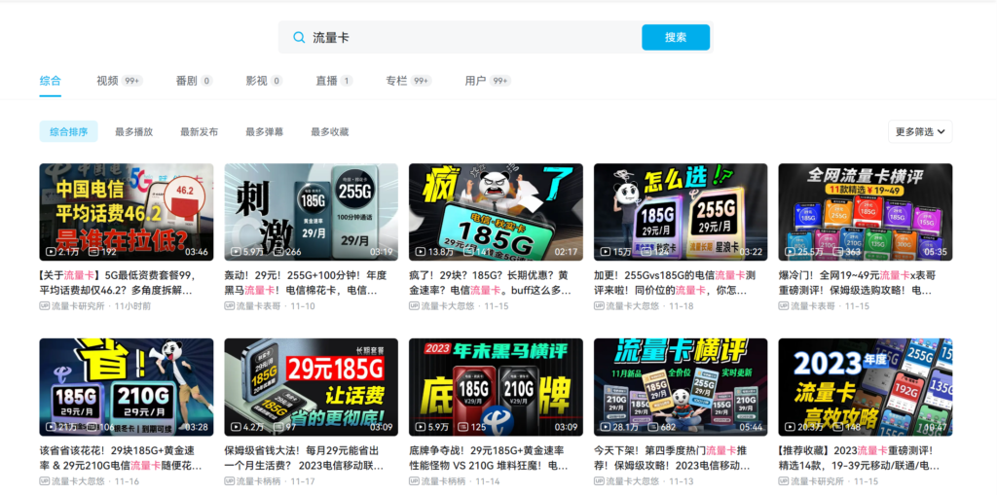Click play count icon showing 4.2万
The width and height of the screenshot is (997, 495).
(x=236, y=427)
